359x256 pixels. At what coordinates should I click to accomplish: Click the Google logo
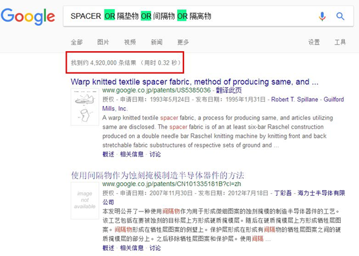point(28,16)
